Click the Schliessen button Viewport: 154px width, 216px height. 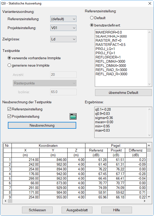pyautogui.click(x=37, y=210)
